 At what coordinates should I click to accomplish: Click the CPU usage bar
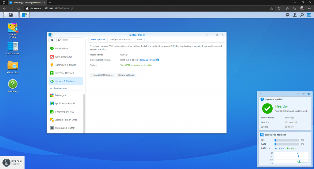[287, 140]
